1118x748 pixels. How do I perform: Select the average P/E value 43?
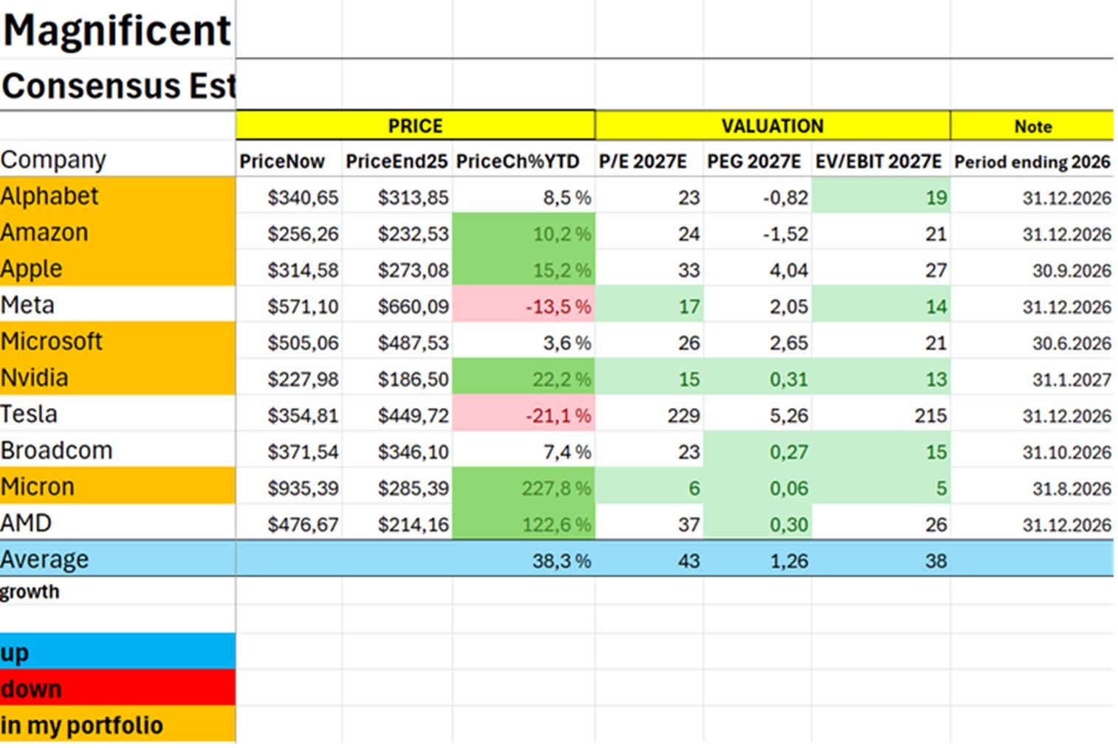pos(649,559)
